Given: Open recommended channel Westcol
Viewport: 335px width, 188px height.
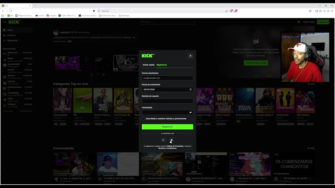Looking at the screenshot, I should (17, 77).
